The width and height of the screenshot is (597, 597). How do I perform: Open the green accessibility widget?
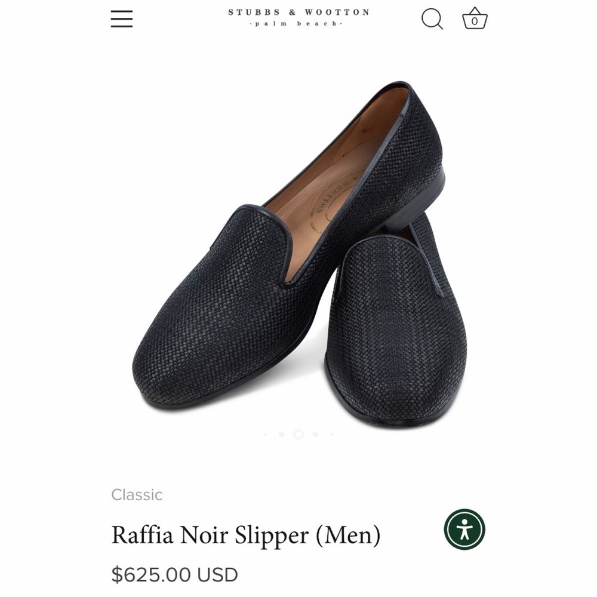point(464,530)
